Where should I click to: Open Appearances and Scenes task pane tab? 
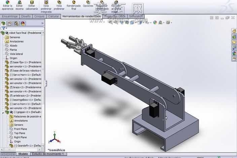(x=234, y=53)
